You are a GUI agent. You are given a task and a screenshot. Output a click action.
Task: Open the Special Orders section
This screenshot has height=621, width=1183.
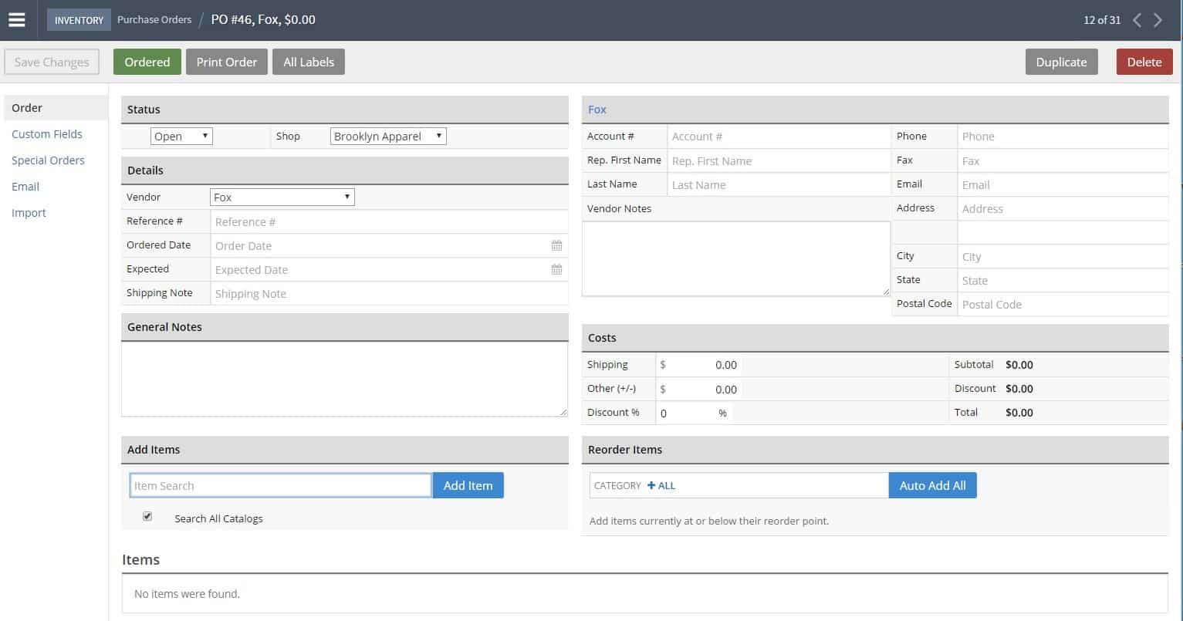coord(48,160)
